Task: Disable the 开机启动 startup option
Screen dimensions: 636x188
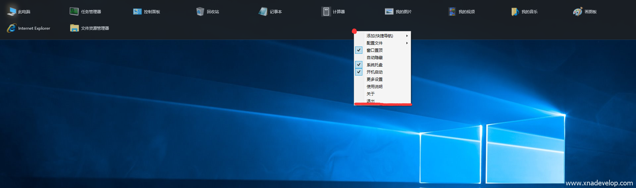Action: (x=375, y=72)
